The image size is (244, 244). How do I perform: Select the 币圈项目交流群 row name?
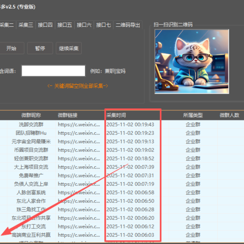[31, 150]
